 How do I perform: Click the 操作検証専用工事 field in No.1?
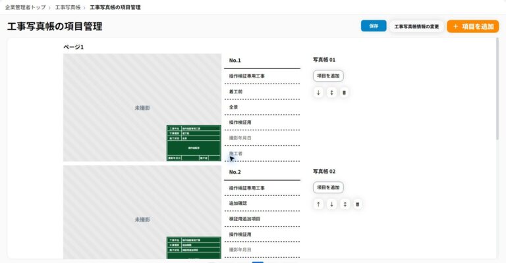[262, 76]
